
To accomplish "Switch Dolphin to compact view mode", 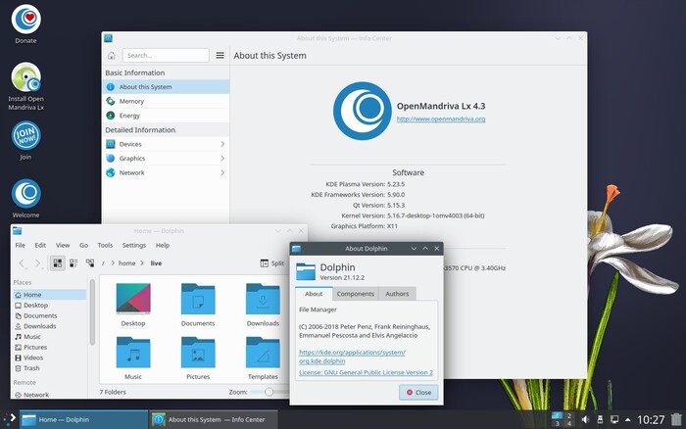I will tap(73, 263).
